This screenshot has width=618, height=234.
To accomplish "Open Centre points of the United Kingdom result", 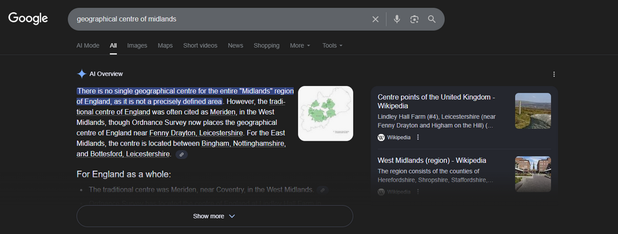I will [x=436, y=102].
